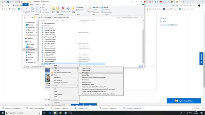Click the Type here to search taskbar box
This screenshot has height=115, width=205.
click(23, 113)
